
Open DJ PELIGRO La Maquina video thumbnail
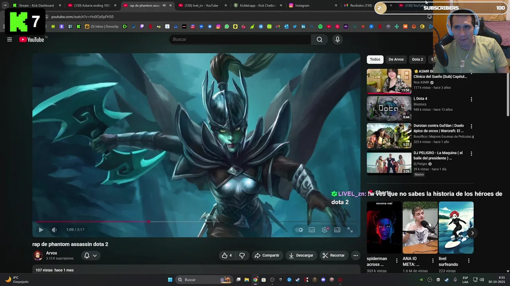click(x=389, y=163)
